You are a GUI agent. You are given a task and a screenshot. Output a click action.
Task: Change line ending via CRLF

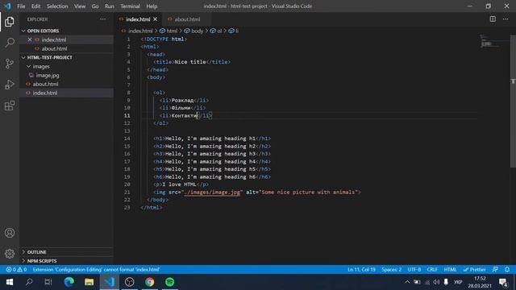tap(432, 270)
